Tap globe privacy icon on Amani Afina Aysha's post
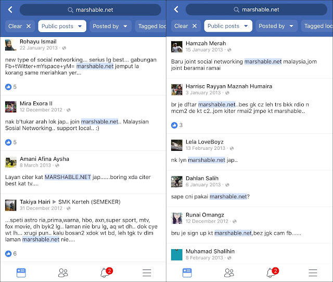The image size is (333, 282). 57,165
